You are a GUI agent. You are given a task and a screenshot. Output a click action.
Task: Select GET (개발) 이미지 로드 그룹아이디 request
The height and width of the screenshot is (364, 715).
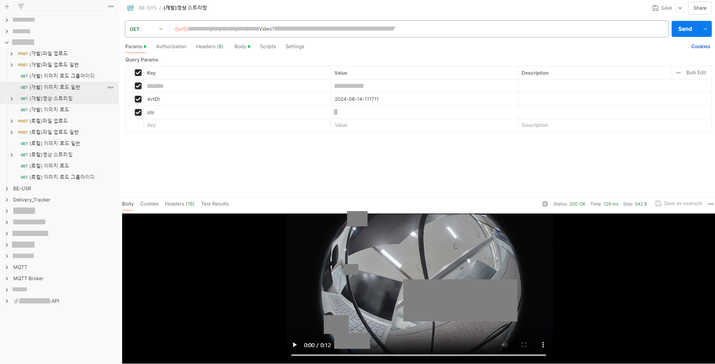click(58, 76)
